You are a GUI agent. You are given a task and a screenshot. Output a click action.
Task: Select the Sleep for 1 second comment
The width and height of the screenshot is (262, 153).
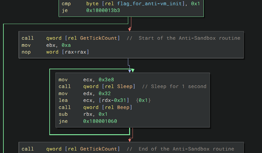point(178,87)
